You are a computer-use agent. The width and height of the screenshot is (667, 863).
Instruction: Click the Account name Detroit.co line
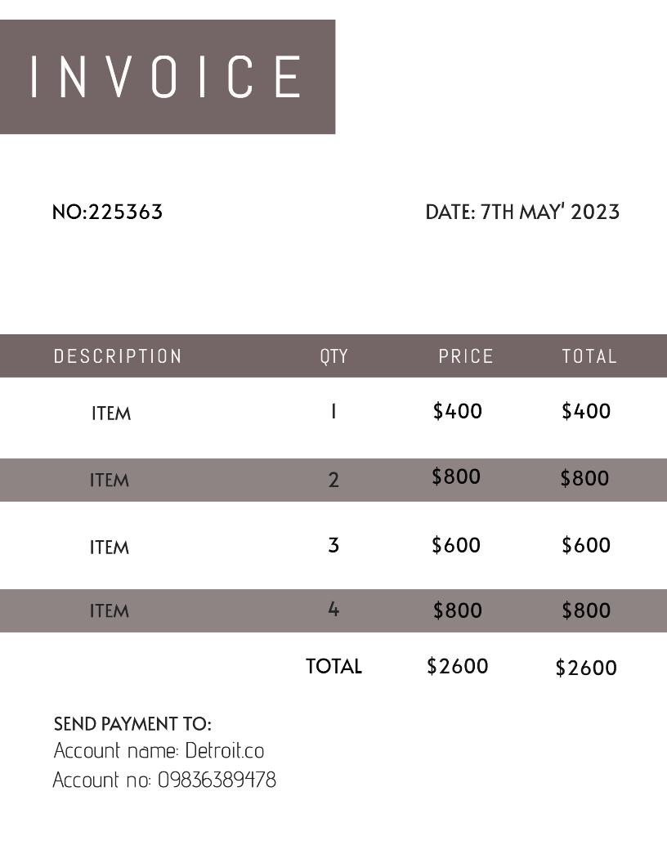coord(159,751)
